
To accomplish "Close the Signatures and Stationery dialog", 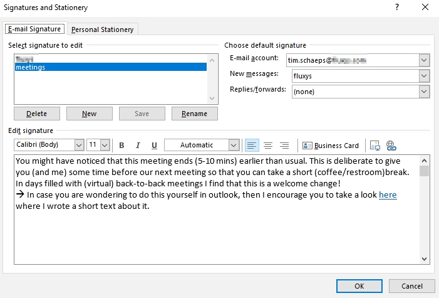I will tap(425, 7).
